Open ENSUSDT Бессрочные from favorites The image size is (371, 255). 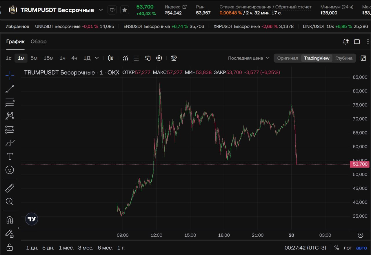164,26
